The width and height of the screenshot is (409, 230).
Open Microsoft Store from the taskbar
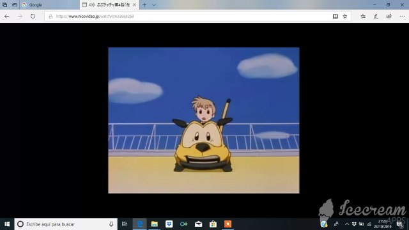(213, 224)
